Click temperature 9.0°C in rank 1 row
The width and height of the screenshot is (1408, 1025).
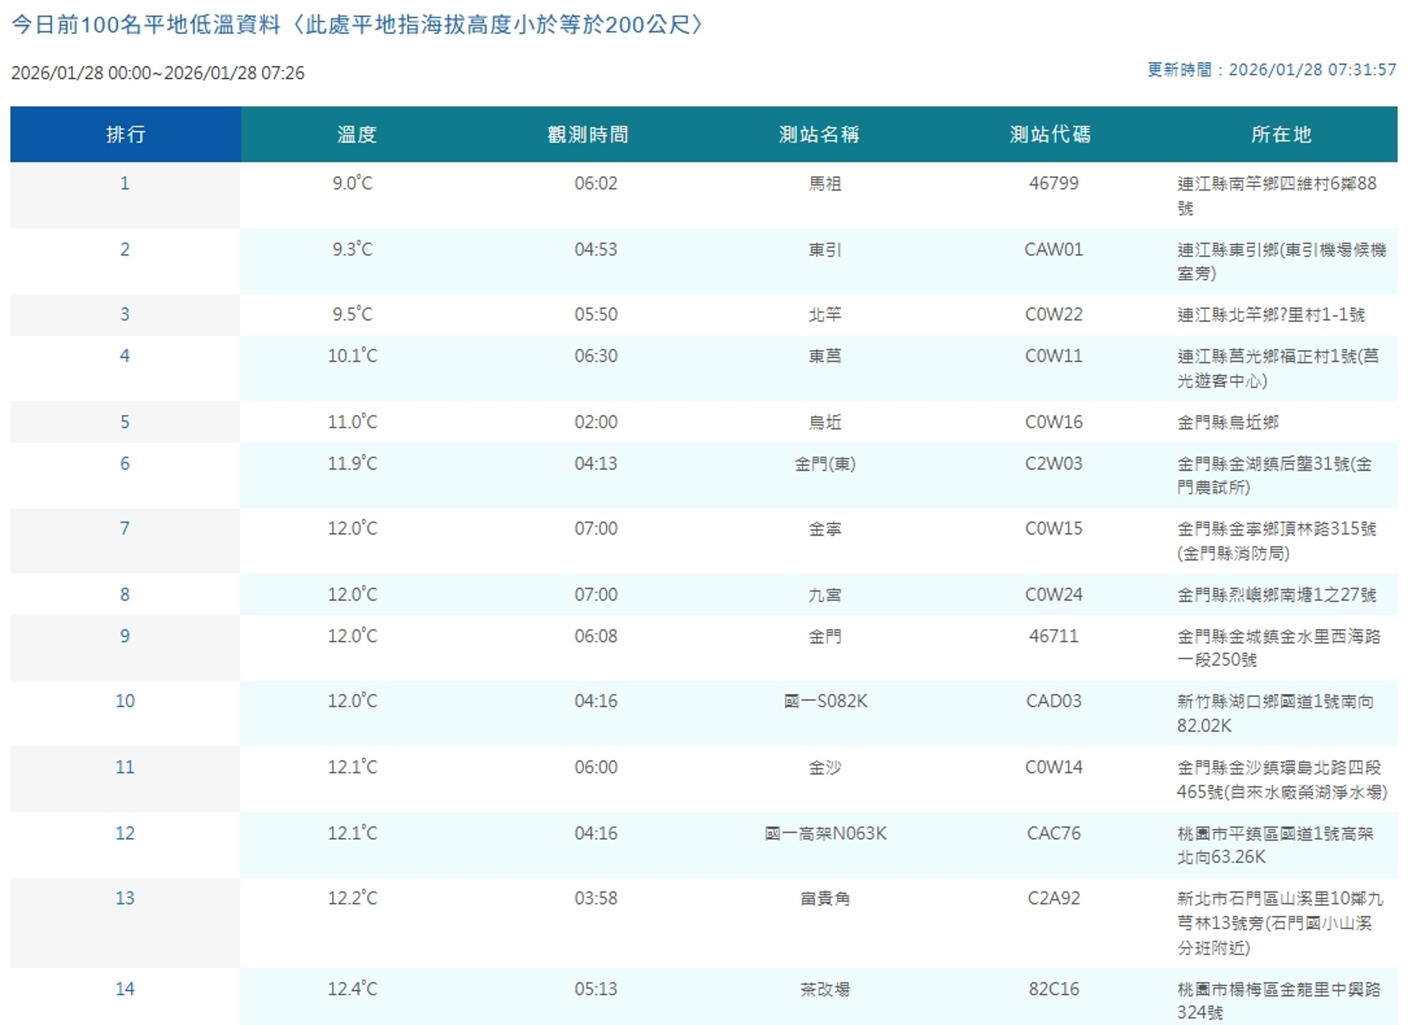(352, 184)
